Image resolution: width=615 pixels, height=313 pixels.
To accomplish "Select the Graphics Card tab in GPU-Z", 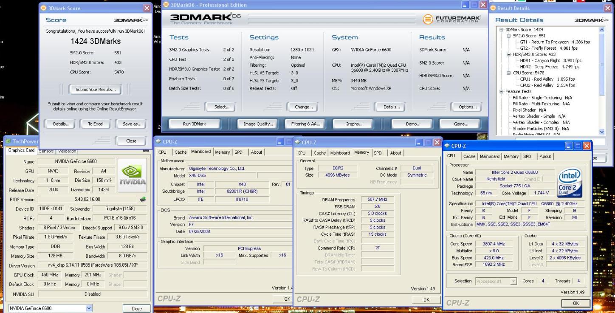I will [x=22, y=150].
